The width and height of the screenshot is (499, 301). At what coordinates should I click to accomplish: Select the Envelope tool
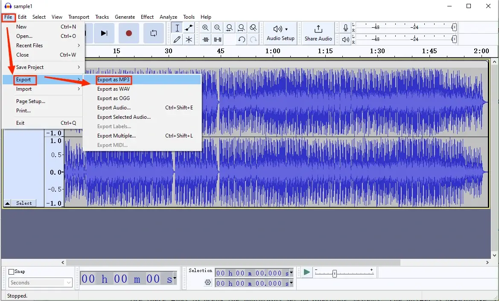pyautogui.click(x=189, y=28)
